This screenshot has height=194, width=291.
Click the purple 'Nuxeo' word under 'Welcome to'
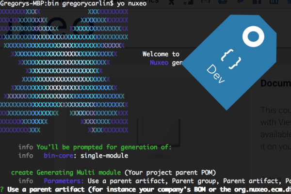click(x=159, y=63)
